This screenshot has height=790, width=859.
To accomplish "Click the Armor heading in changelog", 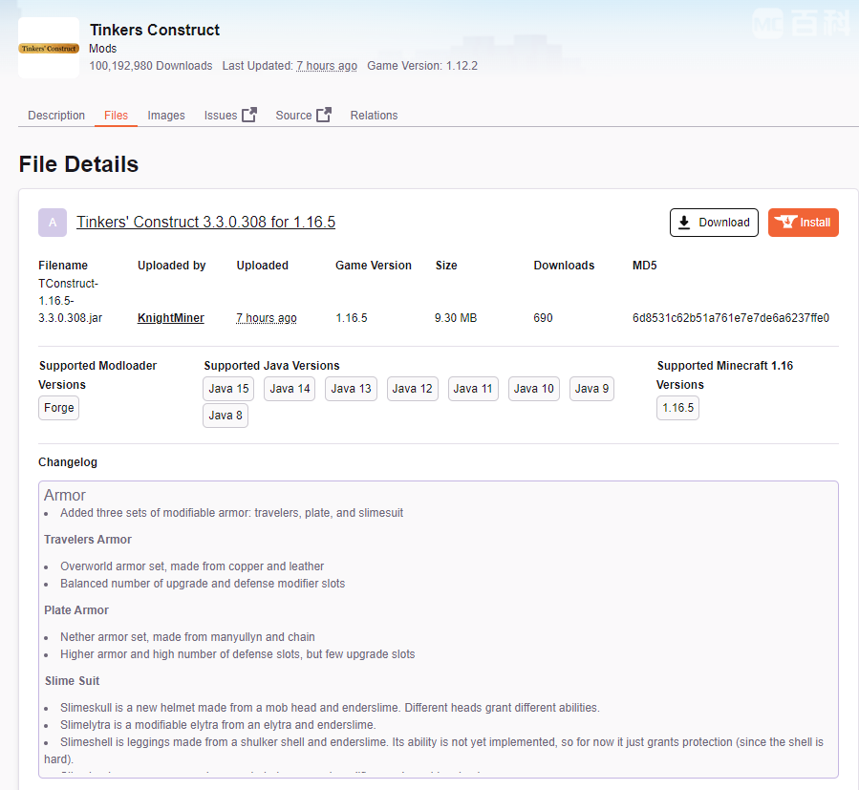I will coord(65,495).
